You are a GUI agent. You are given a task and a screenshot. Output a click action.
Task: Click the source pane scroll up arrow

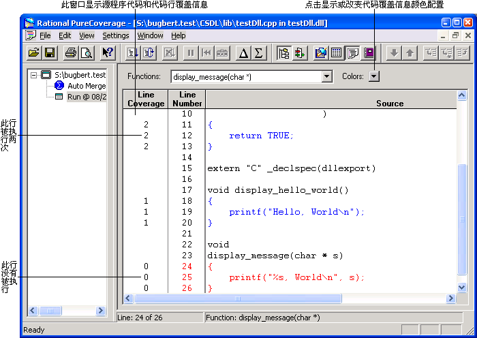point(462,95)
